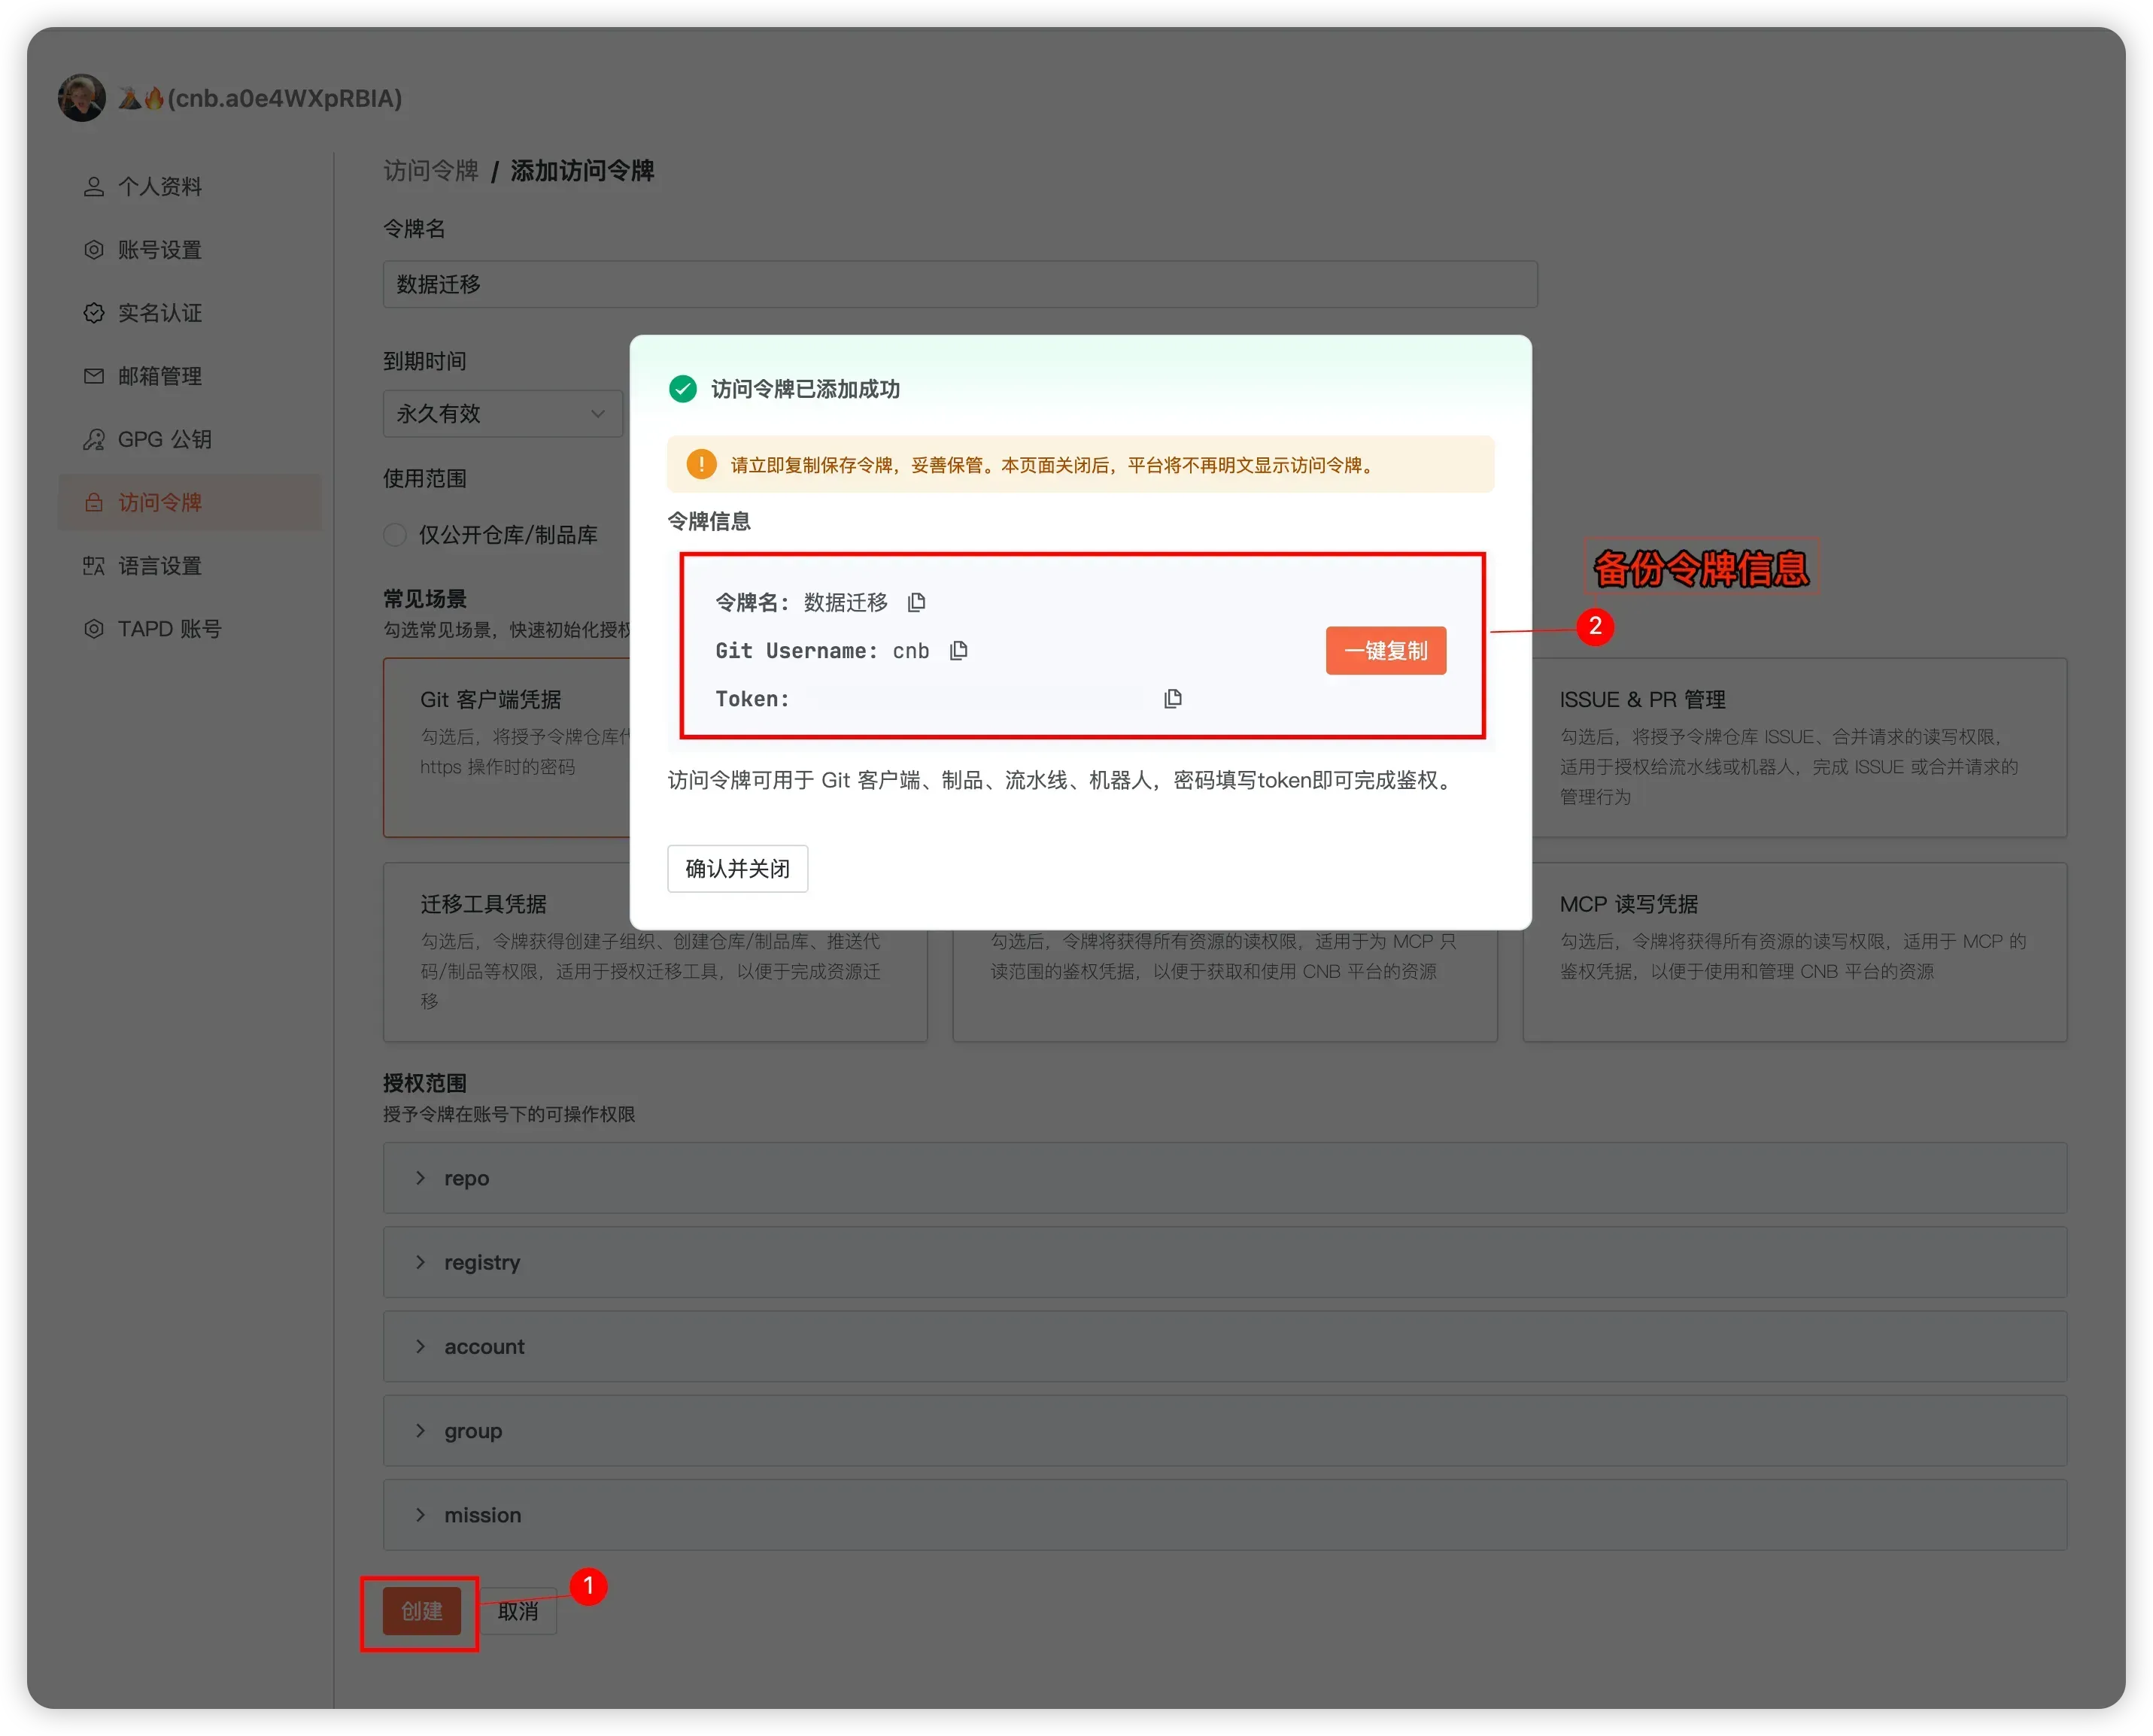Screen dimensions: 2153x1736
Task: Click the 邮箱管理 envelope icon
Action: click(x=94, y=376)
